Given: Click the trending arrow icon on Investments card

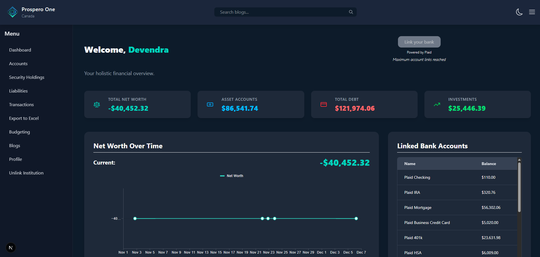Looking at the screenshot, I should coord(437,104).
